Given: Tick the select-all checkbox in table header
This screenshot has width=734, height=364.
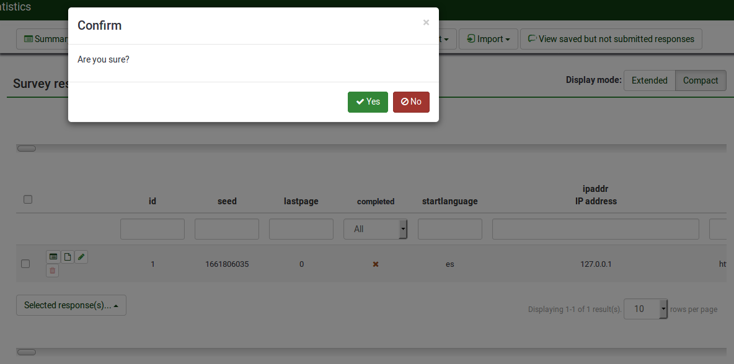Looking at the screenshot, I should point(28,199).
